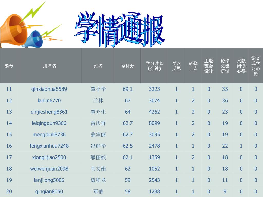The image size is (263, 197).
Task: Click row number 11
Action: (9, 89)
